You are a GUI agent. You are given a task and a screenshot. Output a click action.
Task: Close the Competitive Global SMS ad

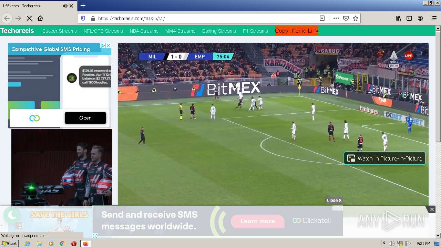[x=108, y=45]
